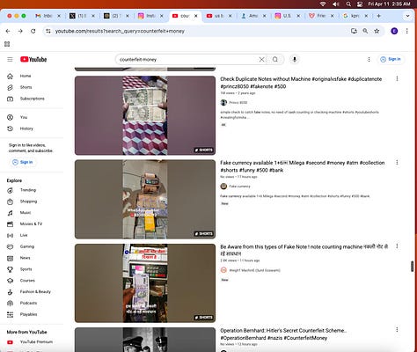Switch to the Google search tab

tap(355, 16)
